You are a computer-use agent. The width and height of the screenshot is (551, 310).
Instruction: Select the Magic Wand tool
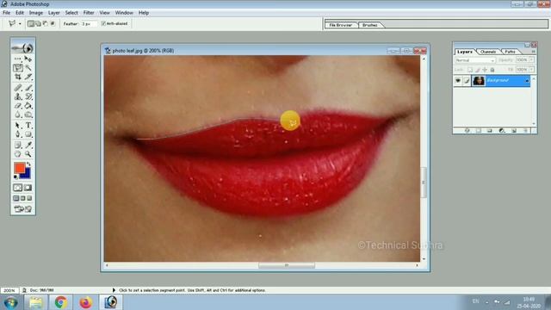(28, 68)
